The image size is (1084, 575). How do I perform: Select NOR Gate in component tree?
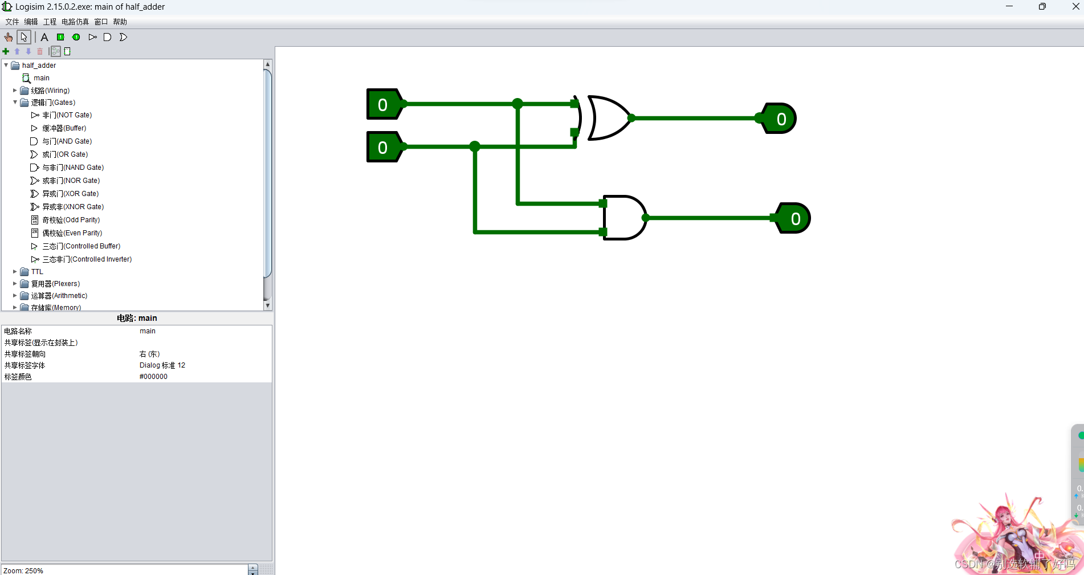pos(71,181)
